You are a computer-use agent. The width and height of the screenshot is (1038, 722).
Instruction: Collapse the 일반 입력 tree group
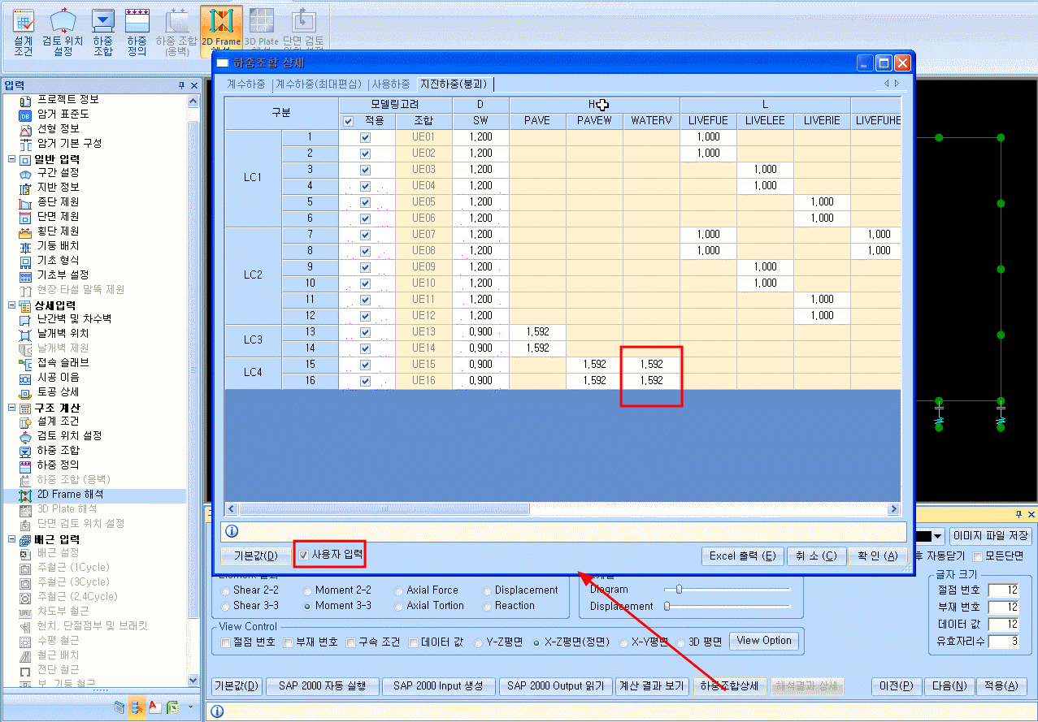pyautogui.click(x=11, y=159)
